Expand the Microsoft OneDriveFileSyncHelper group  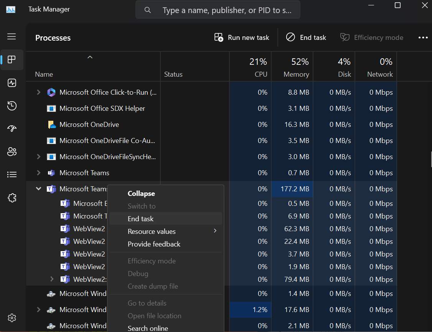click(38, 157)
